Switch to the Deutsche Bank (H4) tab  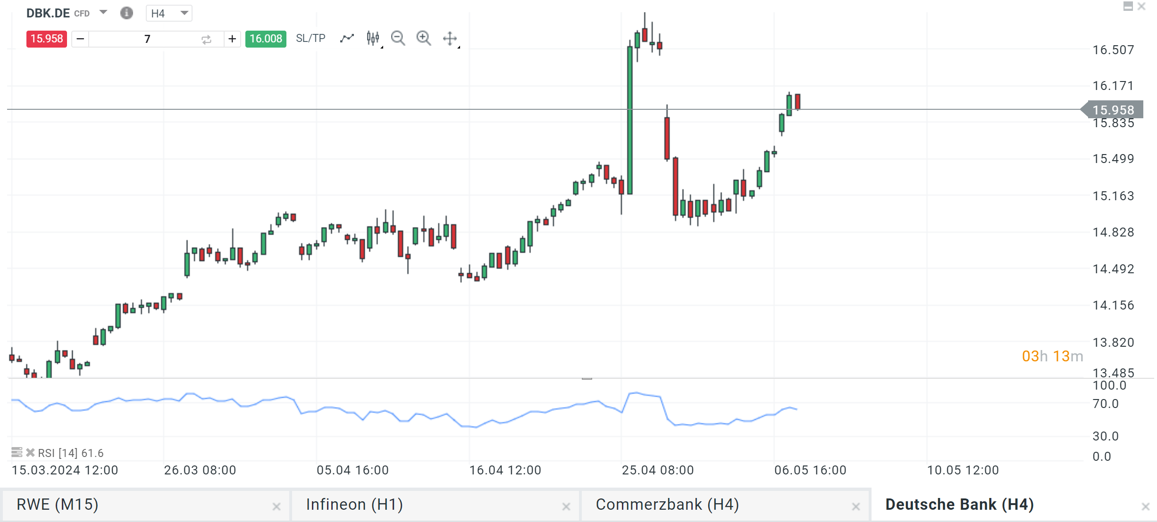(x=960, y=504)
